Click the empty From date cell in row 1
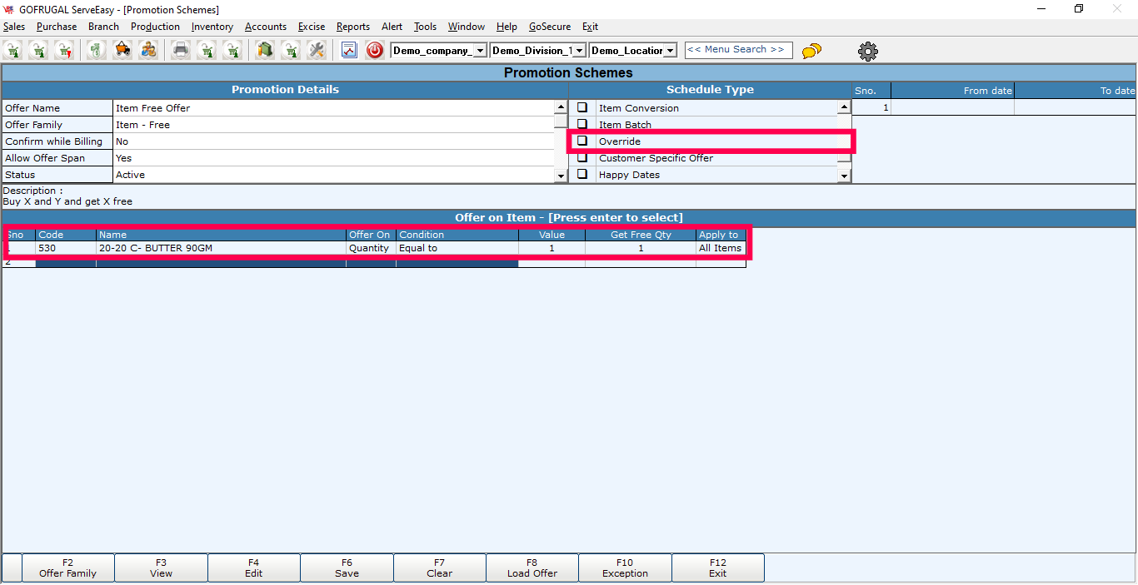Viewport: 1138px width, 585px height. click(x=952, y=107)
